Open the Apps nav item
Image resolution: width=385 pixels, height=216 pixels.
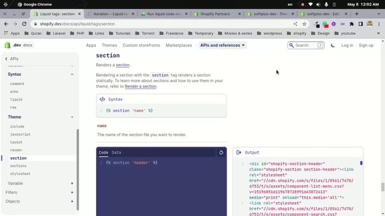[x=91, y=46]
